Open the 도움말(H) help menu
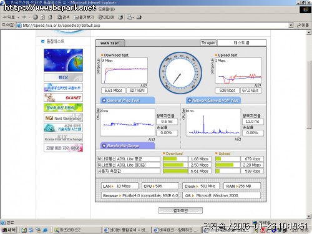Screen dimensions: 312x234 (x=107, y=9)
